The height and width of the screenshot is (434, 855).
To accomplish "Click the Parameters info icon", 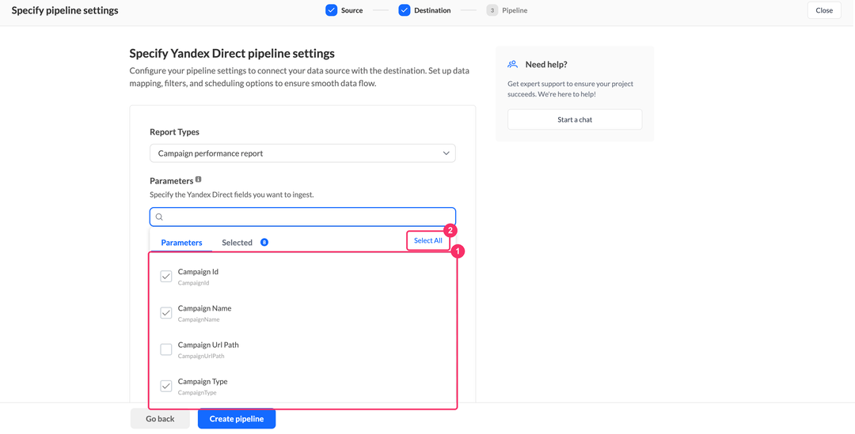I will point(199,179).
